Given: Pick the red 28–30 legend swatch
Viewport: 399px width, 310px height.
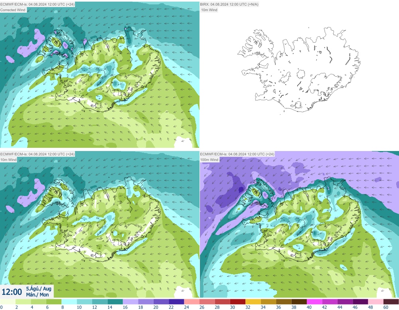Looking at the screenshot, I should 222,302.
